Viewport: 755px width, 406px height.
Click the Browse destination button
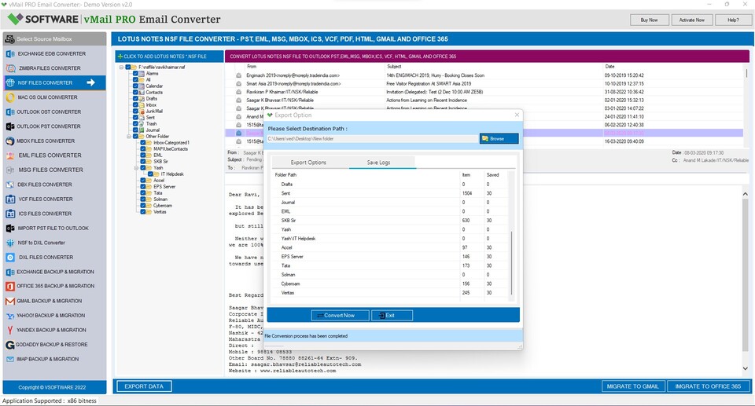pyautogui.click(x=499, y=138)
